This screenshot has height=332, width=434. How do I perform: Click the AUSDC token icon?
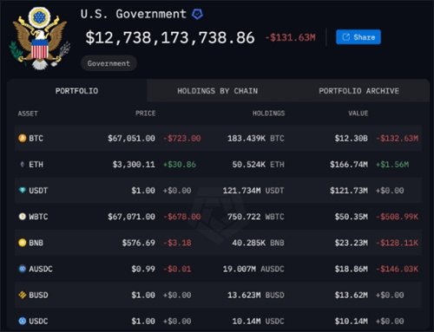pos(23,269)
